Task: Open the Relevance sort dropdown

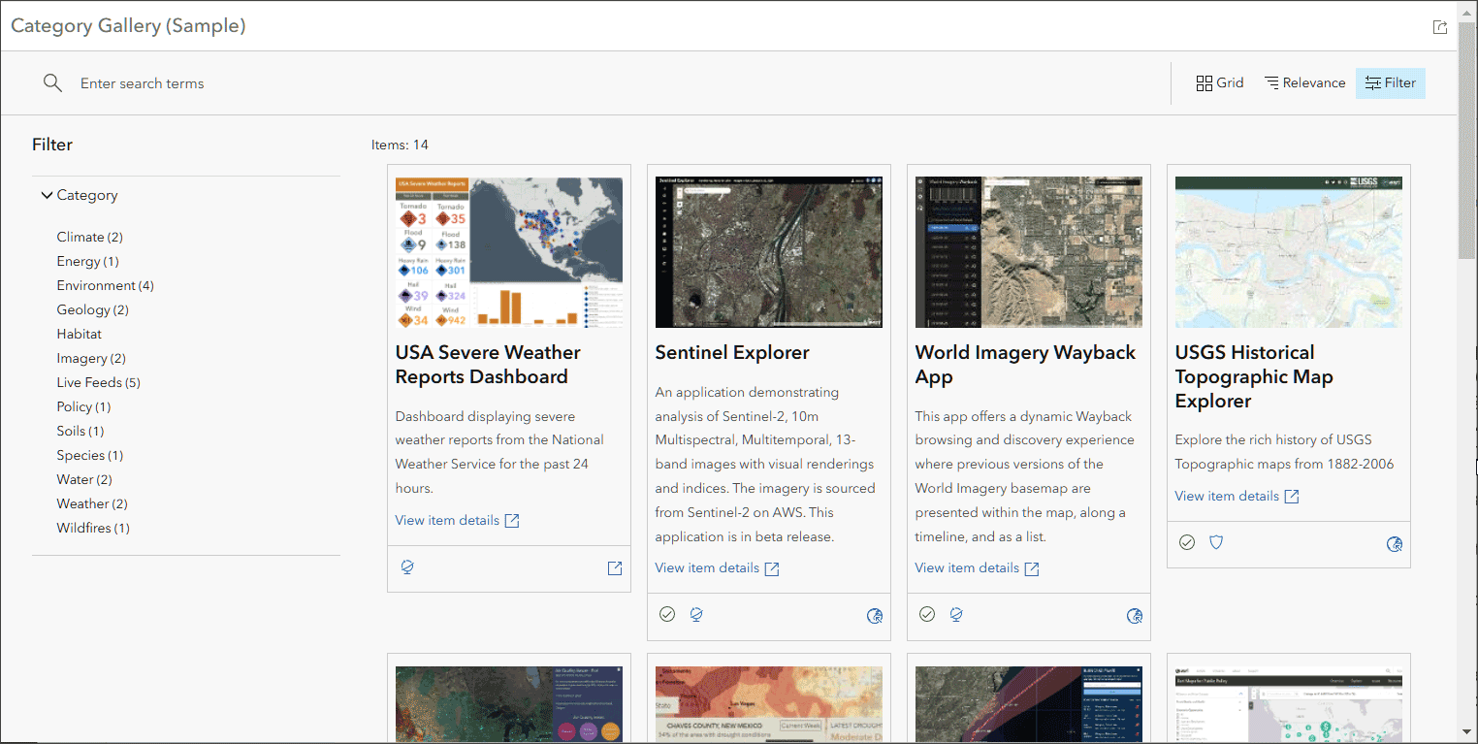Action: tap(1304, 83)
